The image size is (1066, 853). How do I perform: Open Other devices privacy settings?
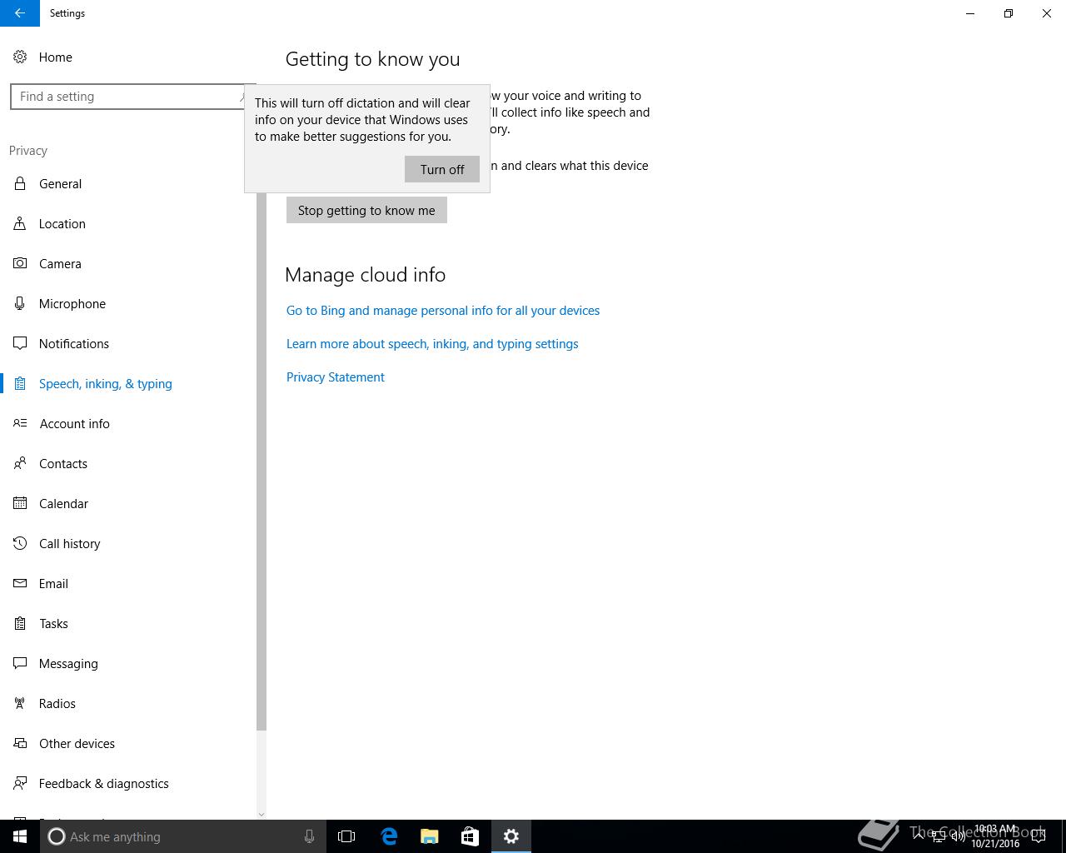pyautogui.click(x=129, y=743)
